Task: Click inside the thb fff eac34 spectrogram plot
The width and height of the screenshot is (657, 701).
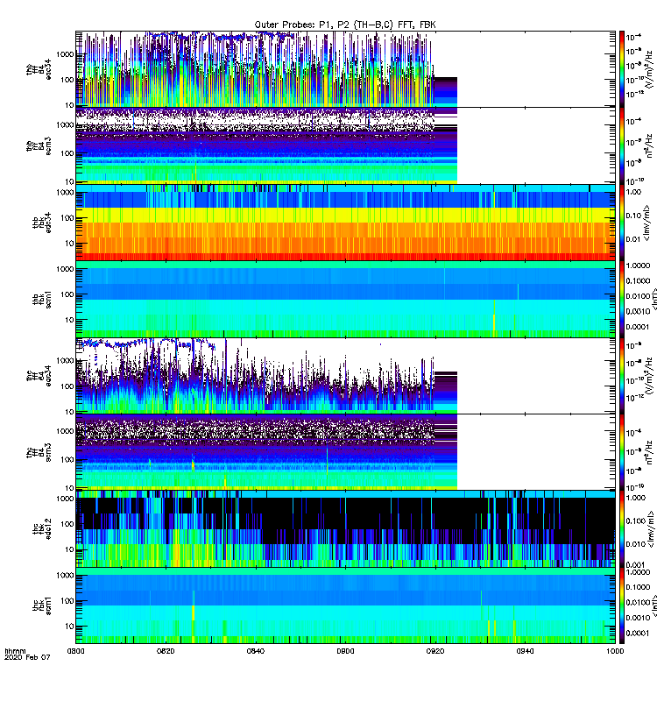Action: point(345,69)
